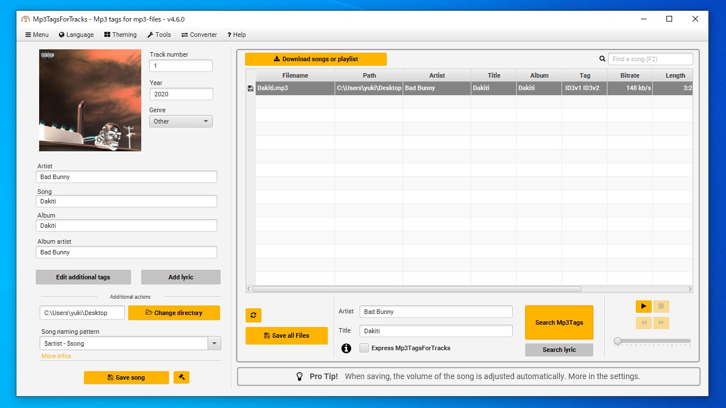Open the Help menu

click(x=237, y=35)
